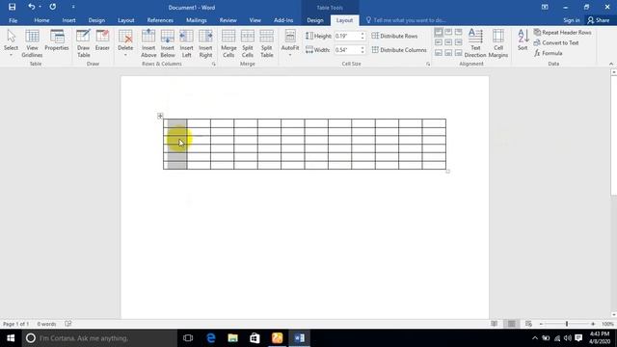Open the Select table dropdown
This screenshot has width=617, height=347.
click(11, 42)
